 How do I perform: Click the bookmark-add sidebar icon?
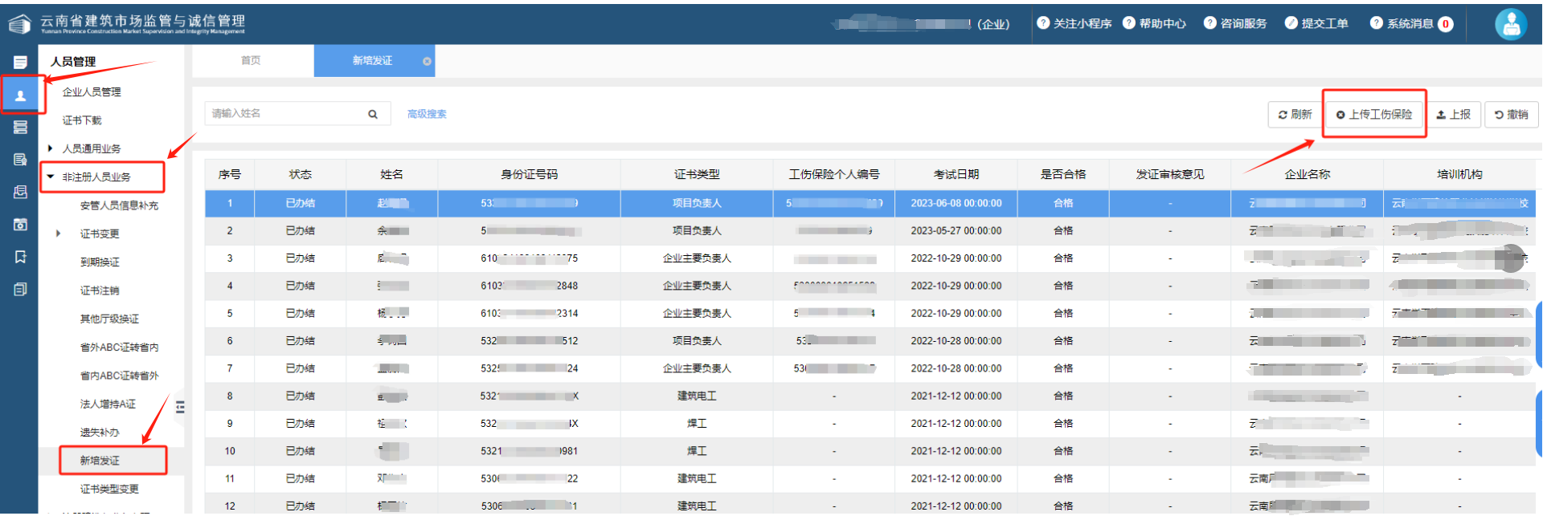(x=20, y=257)
